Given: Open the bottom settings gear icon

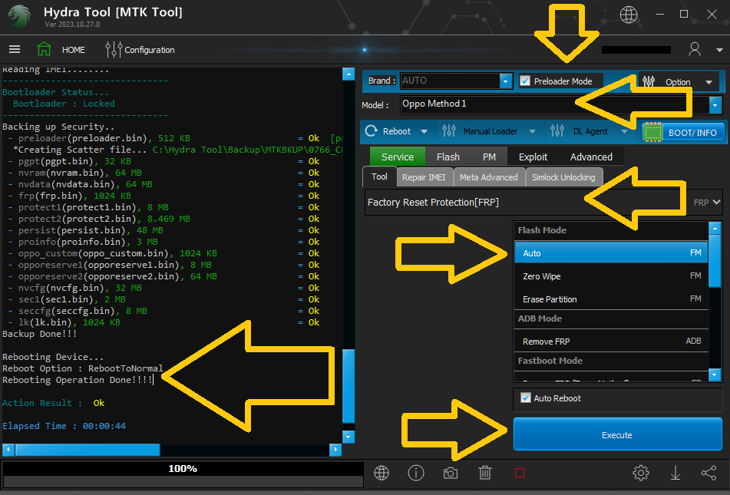Looking at the screenshot, I should 641,473.
